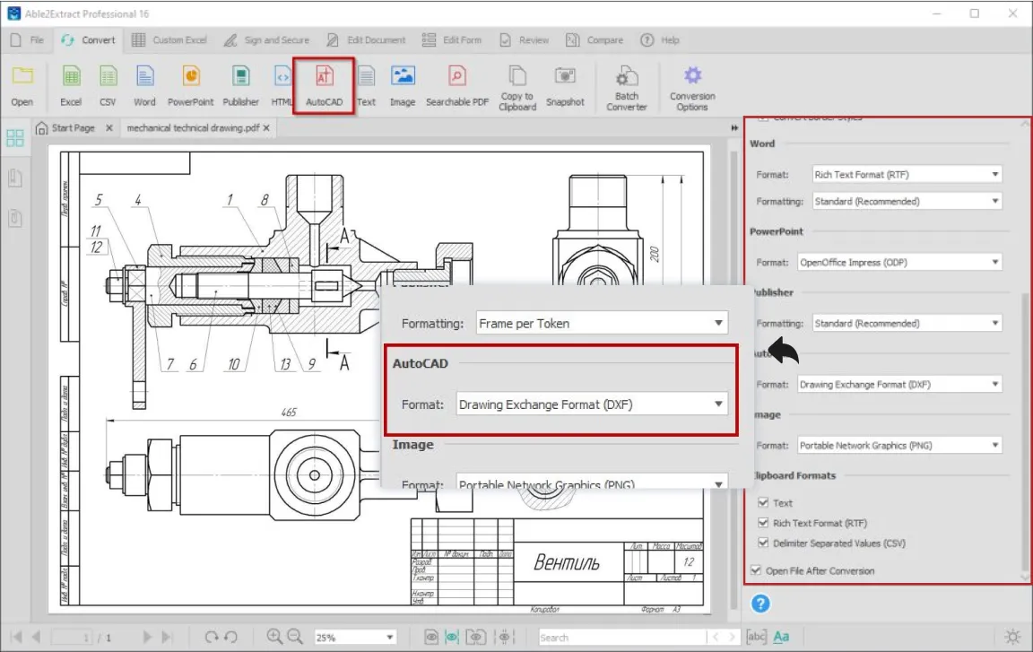Open the 25% zoom level dropdown

[354, 637]
